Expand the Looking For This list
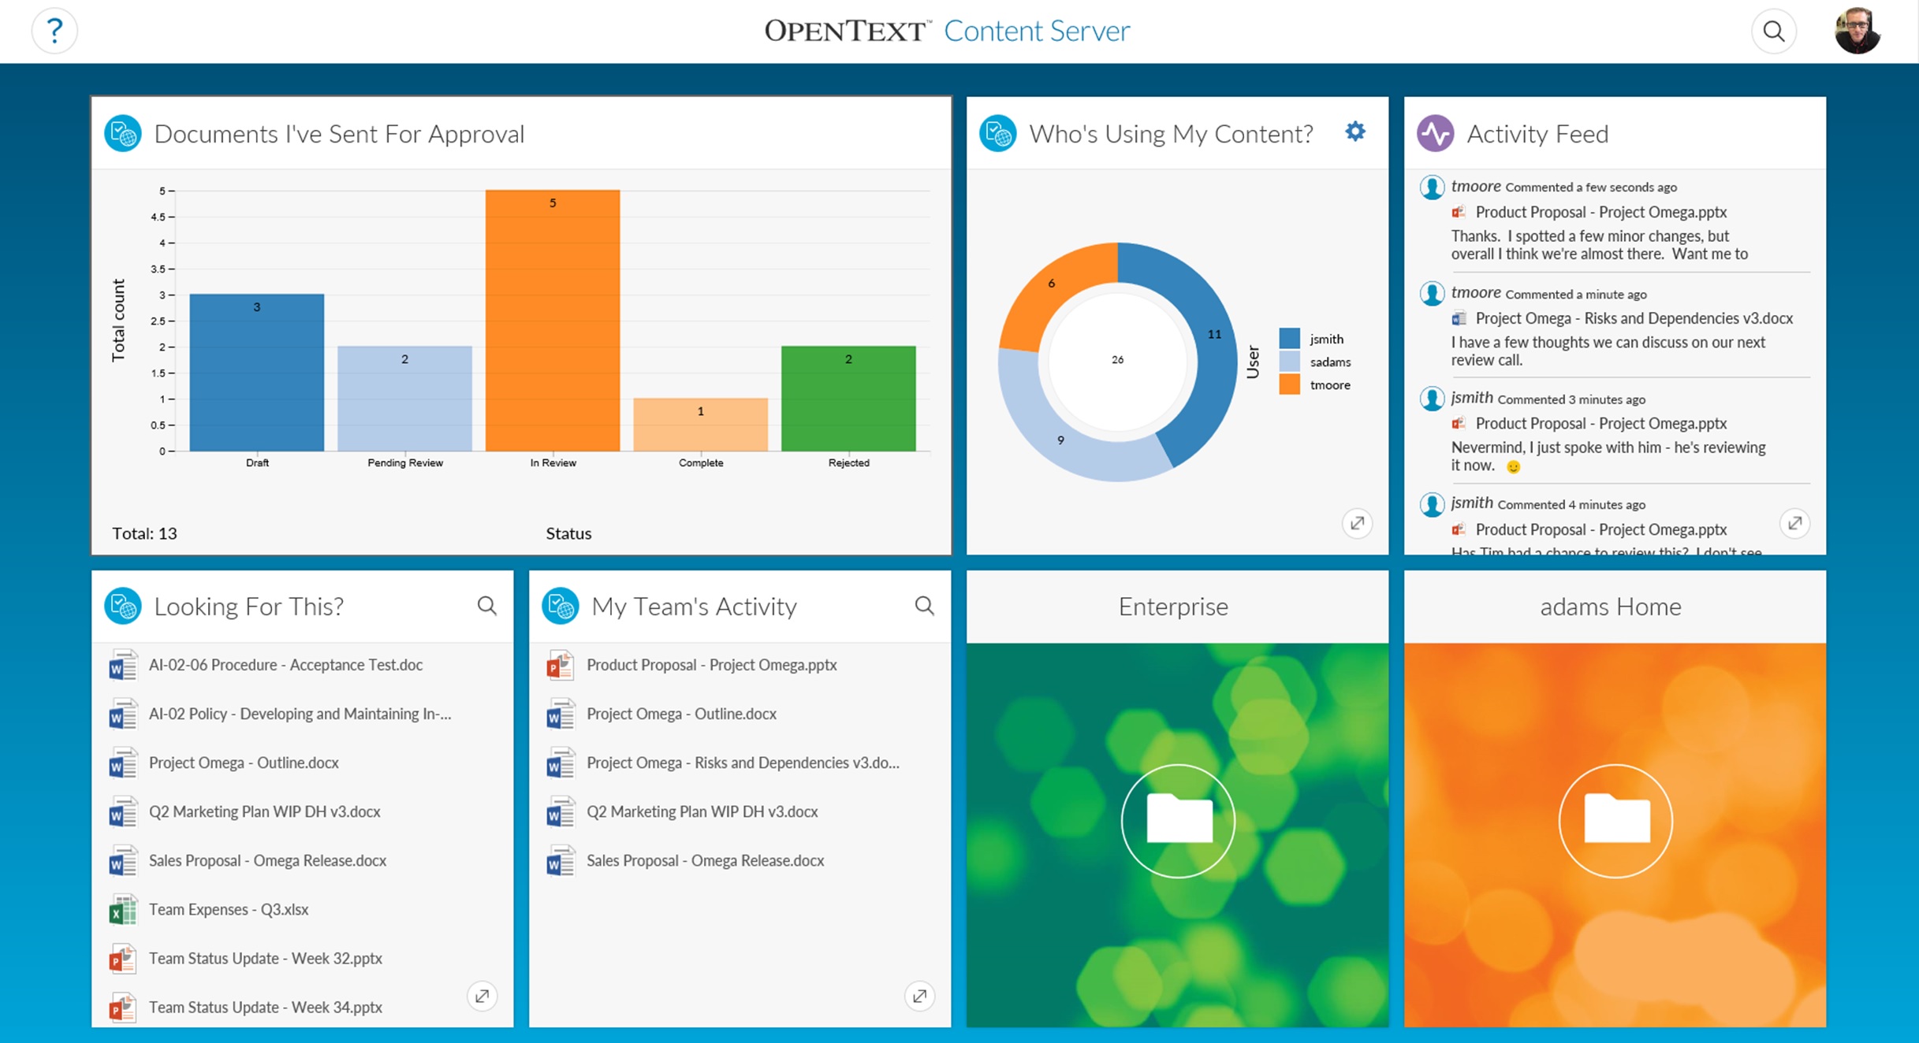The height and width of the screenshot is (1043, 1919). click(x=482, y=996)
